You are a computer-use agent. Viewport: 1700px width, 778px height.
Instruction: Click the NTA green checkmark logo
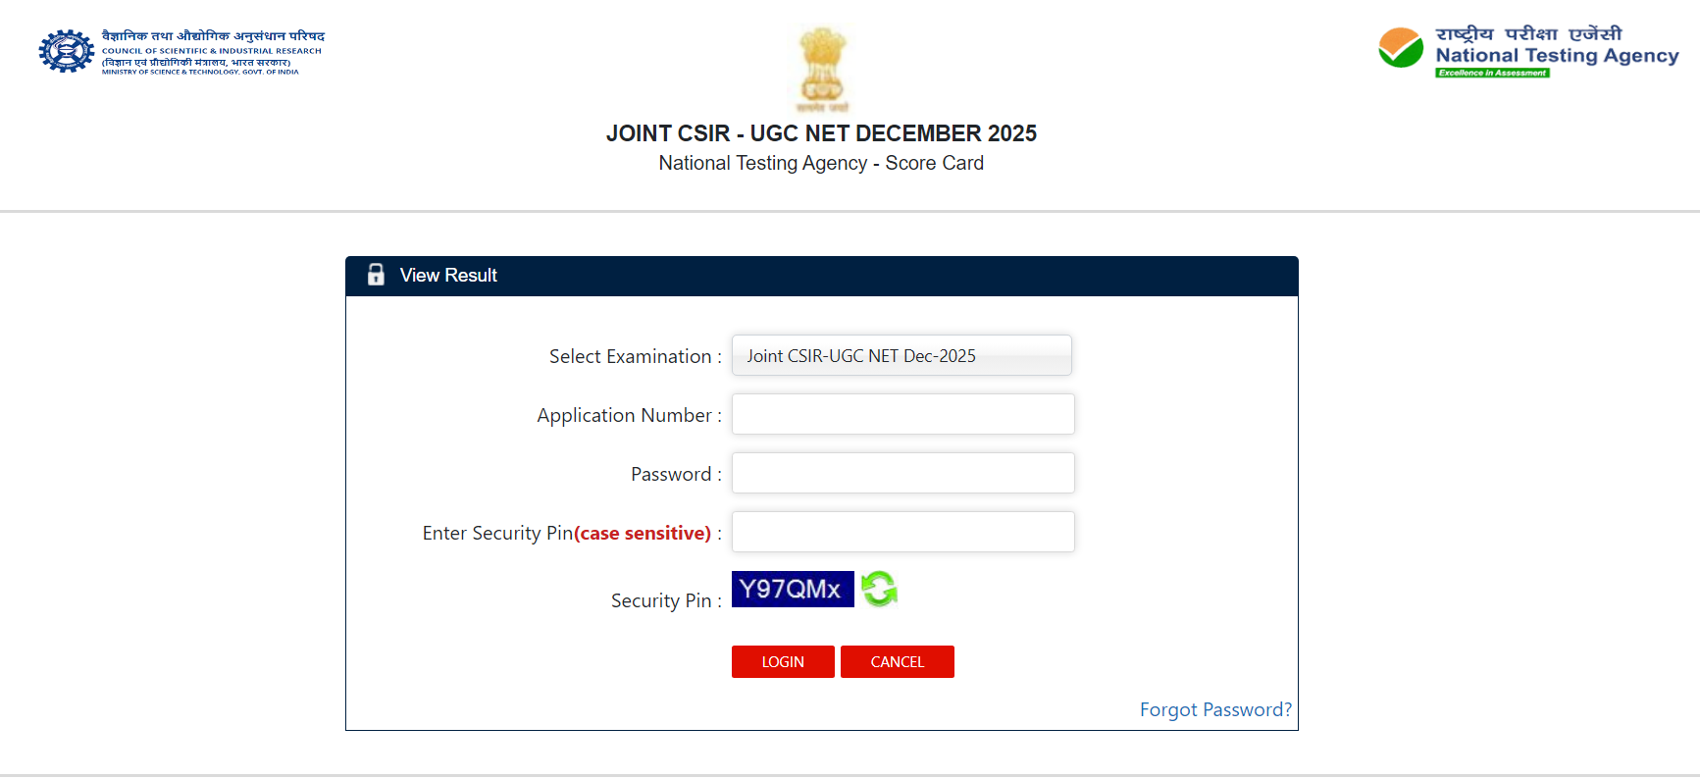(x=1400, y=48)
